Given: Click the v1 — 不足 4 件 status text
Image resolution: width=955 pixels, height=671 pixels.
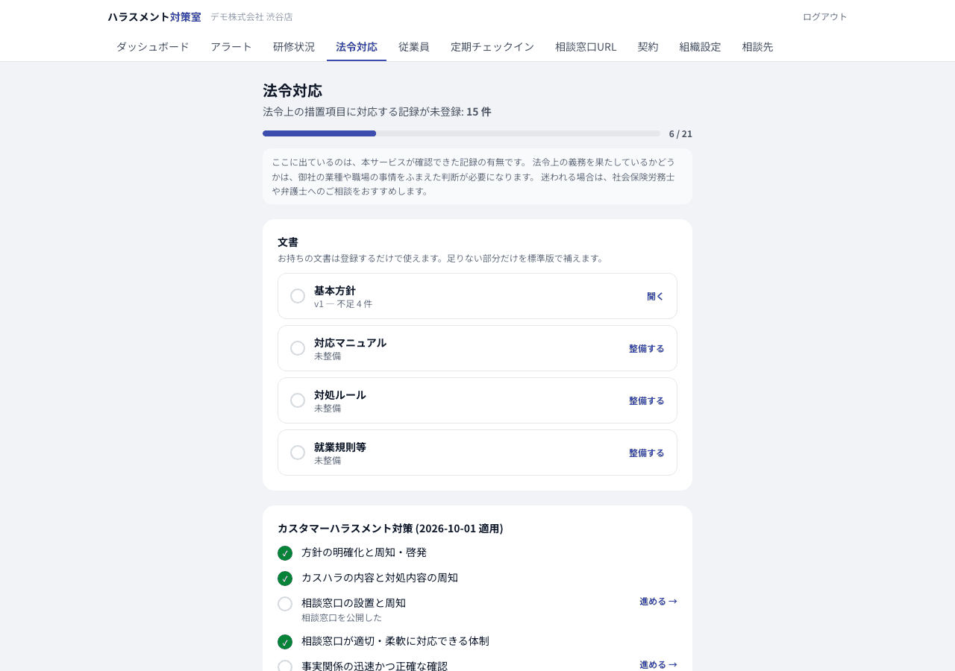Looking at the screenshot, I should (343, 303).
